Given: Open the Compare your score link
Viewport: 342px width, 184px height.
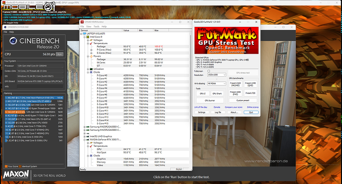Looking at the screenshot, I should click(x=233, y=107).
